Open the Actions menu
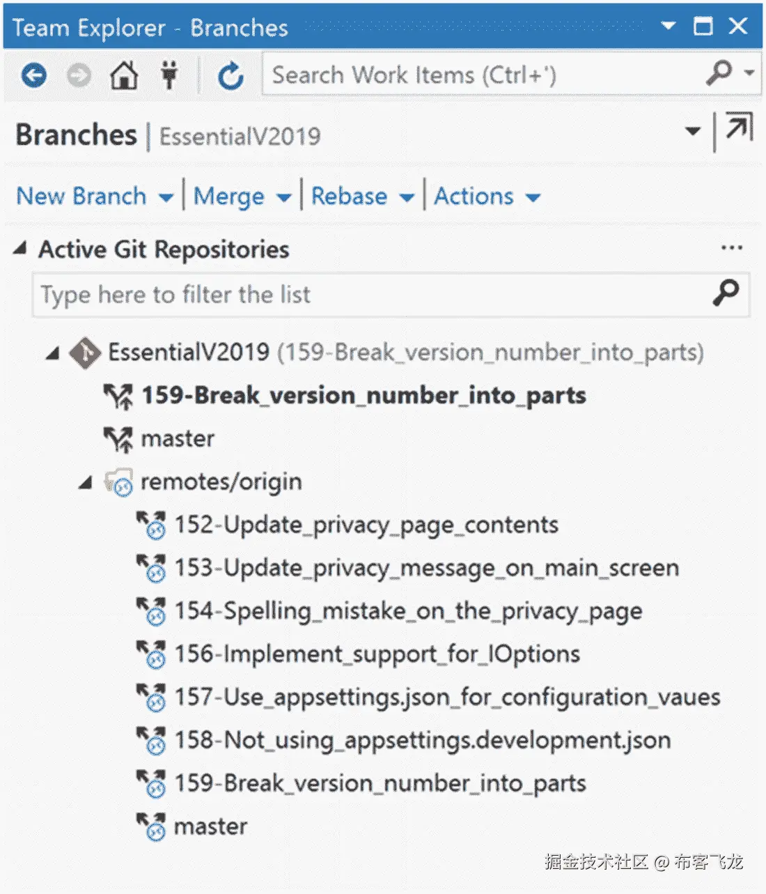This screenshot has height=894, width=766. (x=487, y=196)
